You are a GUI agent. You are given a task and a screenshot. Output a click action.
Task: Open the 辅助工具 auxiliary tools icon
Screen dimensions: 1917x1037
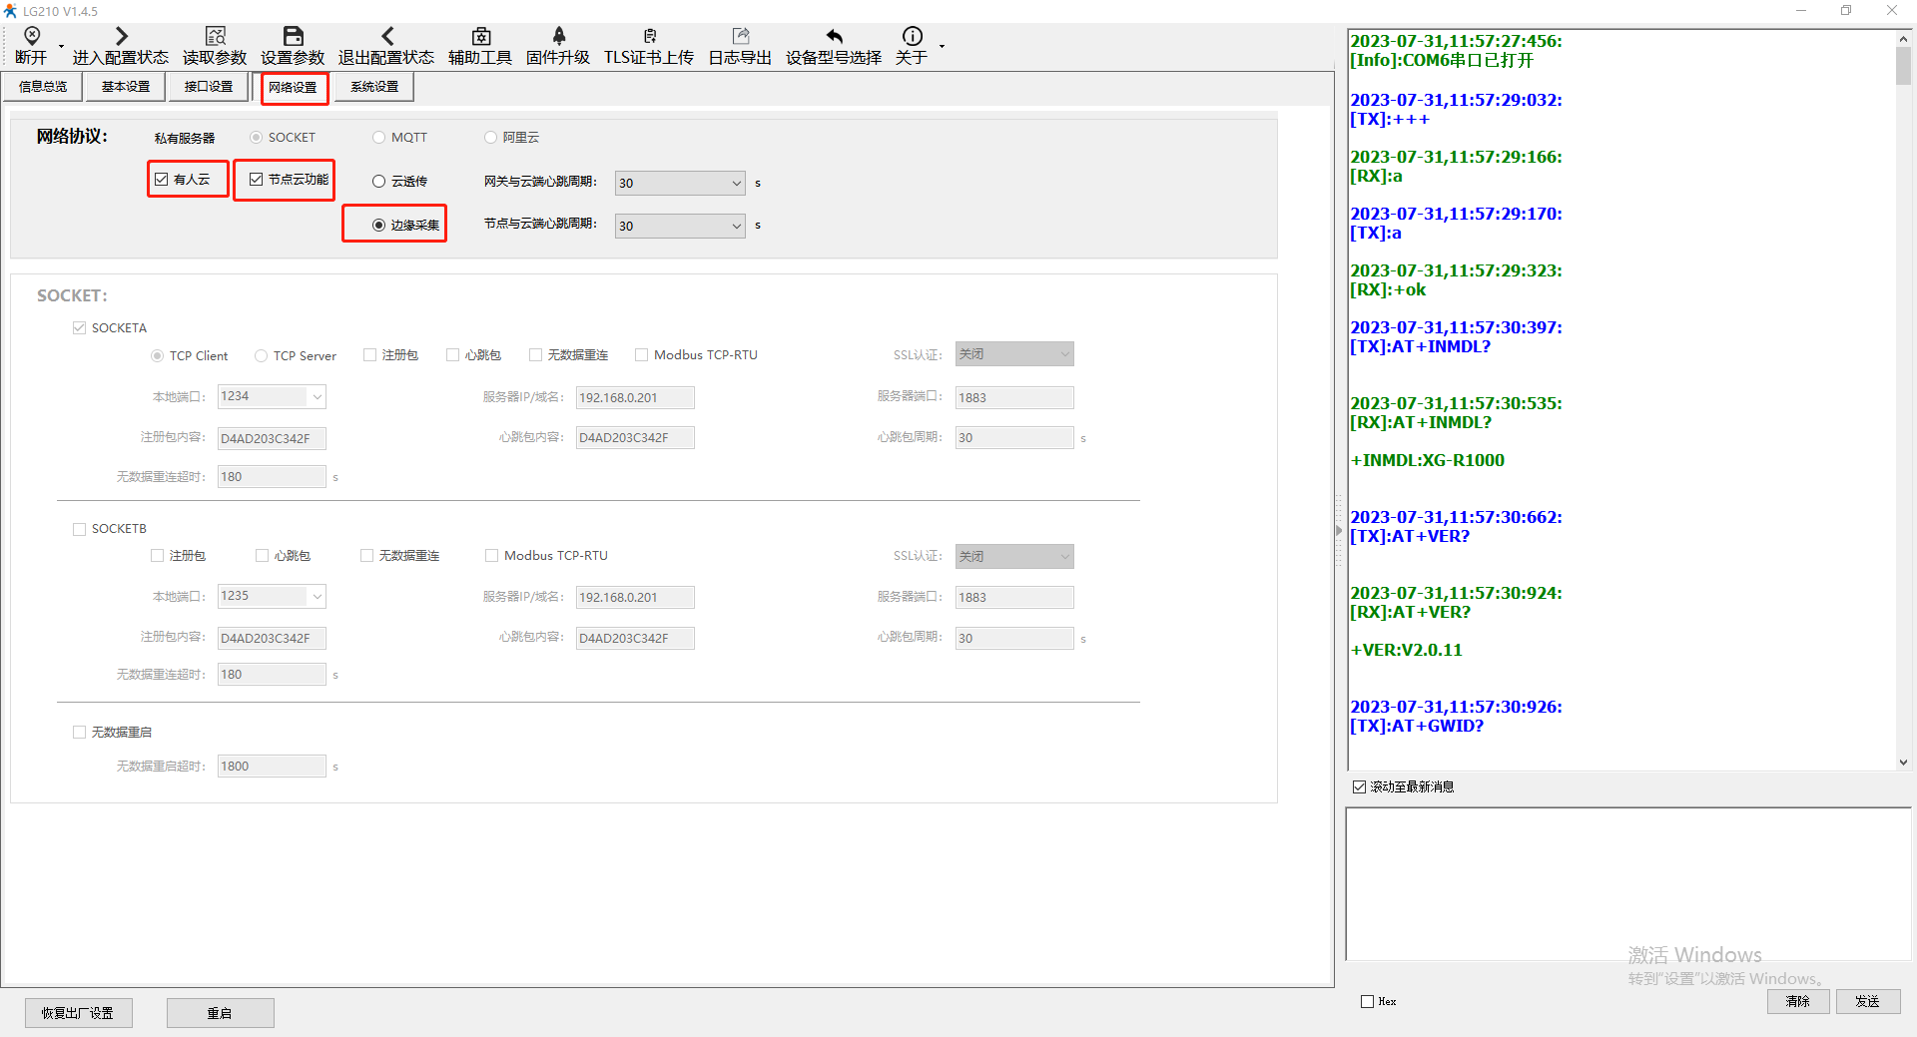480,37
